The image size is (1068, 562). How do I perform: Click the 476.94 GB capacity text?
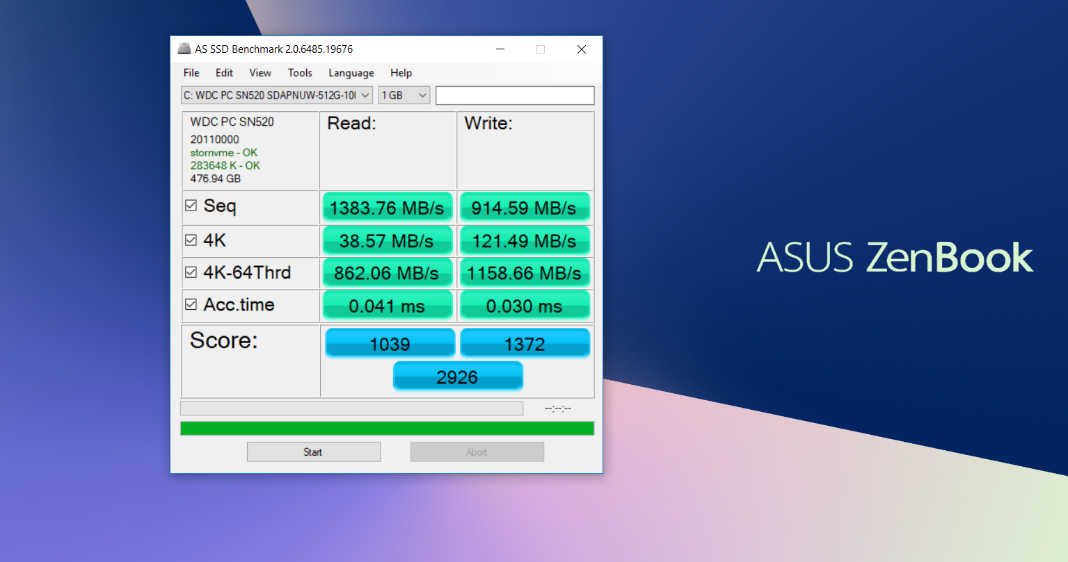[216, 179]
